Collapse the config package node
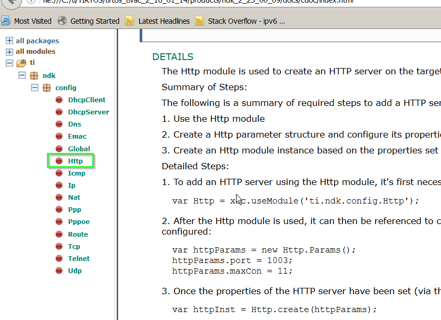 (35, 88)
